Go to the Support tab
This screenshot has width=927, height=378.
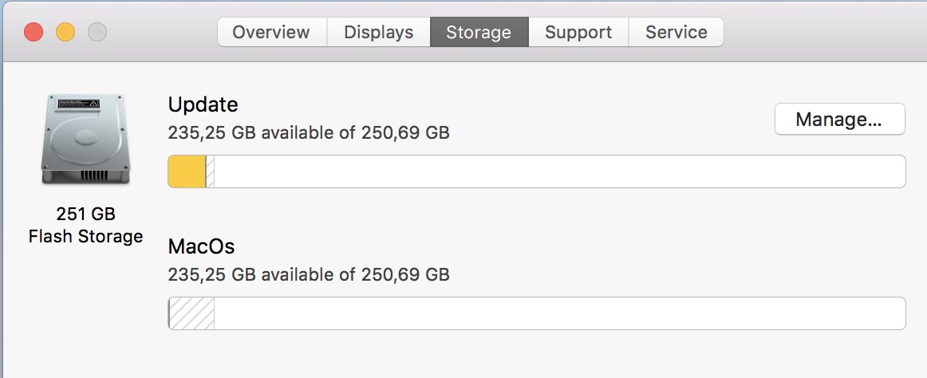pos(578,33)
